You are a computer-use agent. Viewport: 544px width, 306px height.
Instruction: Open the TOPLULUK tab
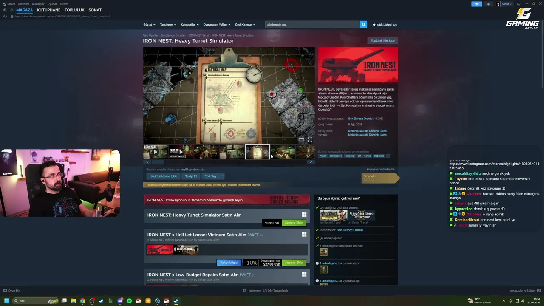click(x=74, y=10)
